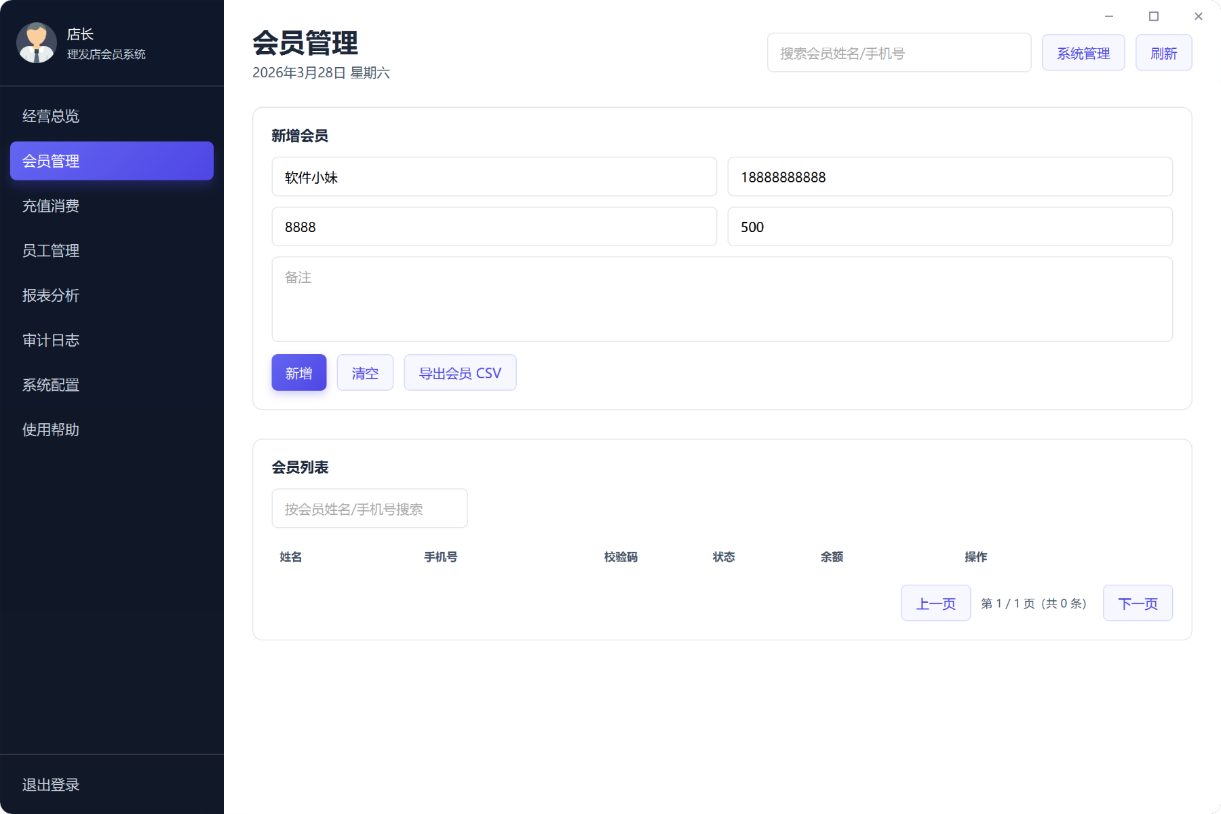Viewport: 1221px width, 814px height.
Task: Click 导出会员 CSV button
Action: coord(460,372)
